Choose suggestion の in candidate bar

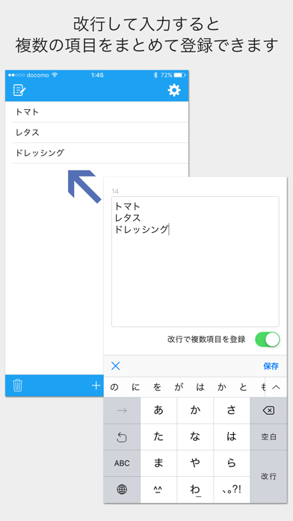click(114, 387)
